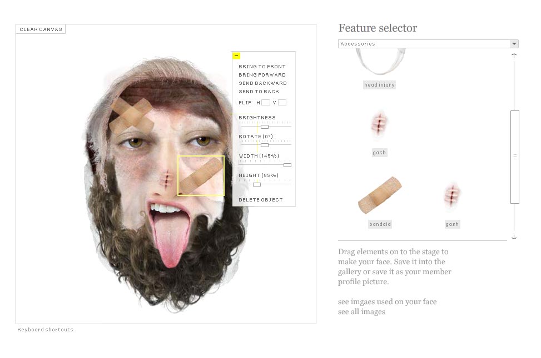Choose Send to Back menu option
Screen dimensions: 541x358
click(x=259, y=92)
